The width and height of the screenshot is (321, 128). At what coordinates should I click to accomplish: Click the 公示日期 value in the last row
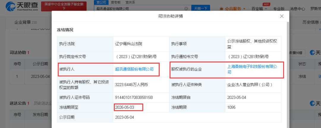[x=125, y=117]
